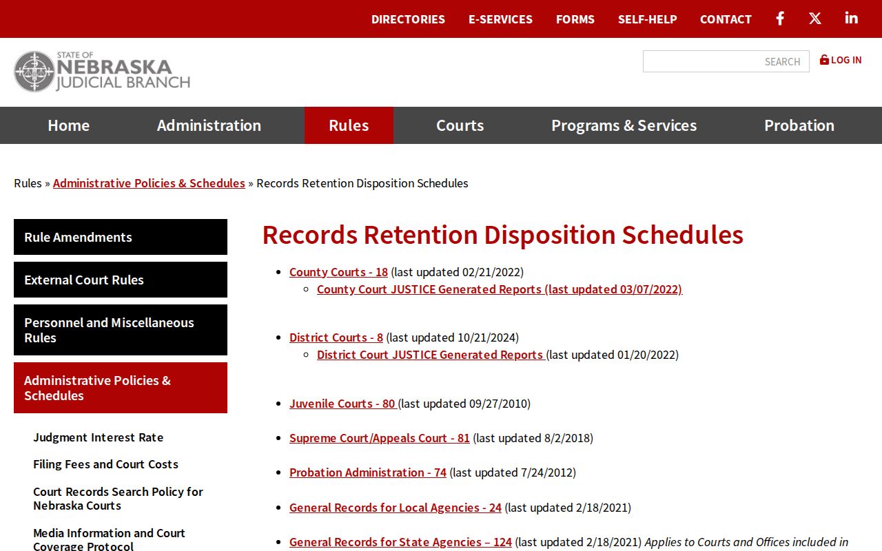Open General Records for Local Agencies - 24
Image resolution: width=882 pixels, height=551 pixels.
[396, 508]
